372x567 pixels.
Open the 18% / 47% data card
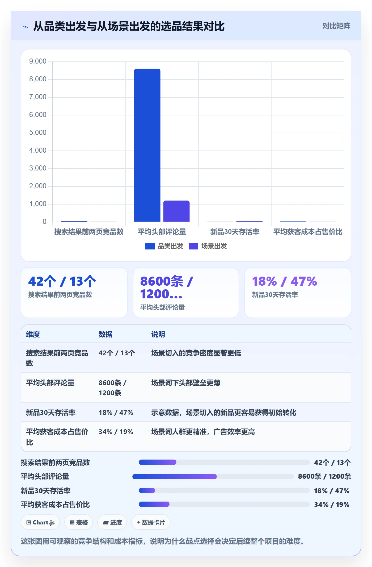pos(298,293)
